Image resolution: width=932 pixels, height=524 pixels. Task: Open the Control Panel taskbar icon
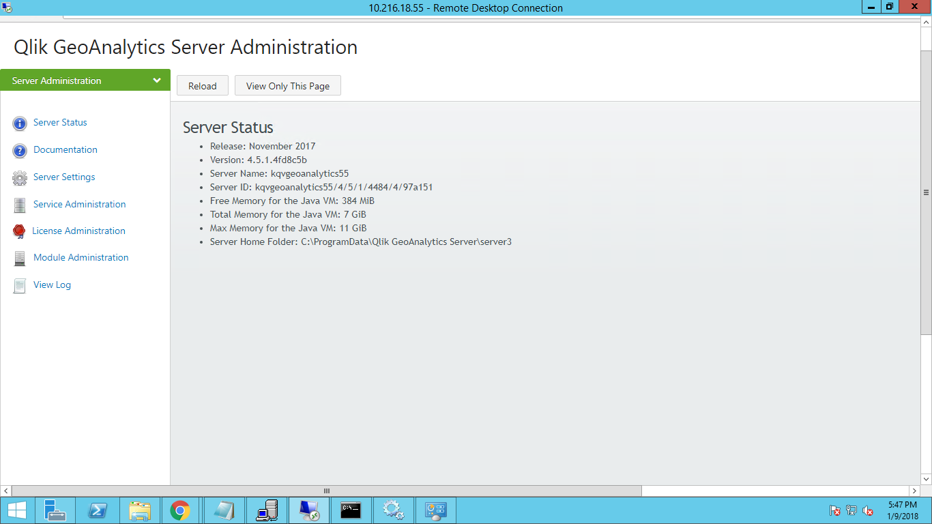point(435,510)
